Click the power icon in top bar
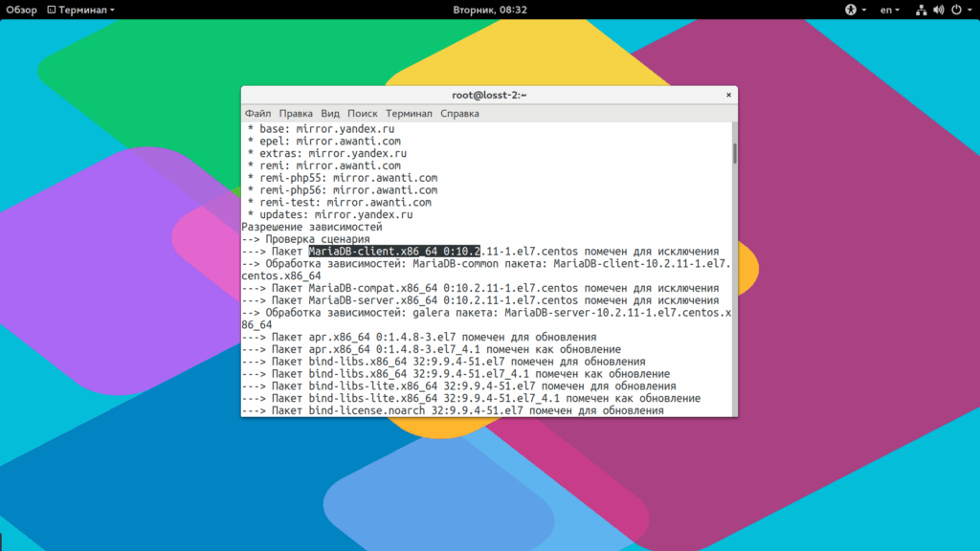Screen dimensions: 980x551 956,10
